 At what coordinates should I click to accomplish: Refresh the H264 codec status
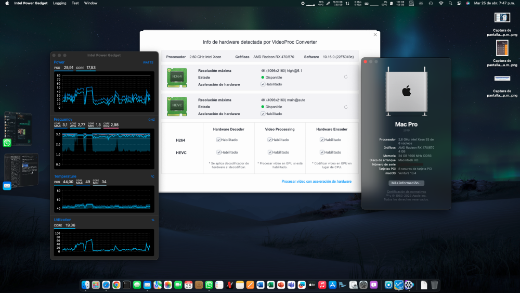346,77
